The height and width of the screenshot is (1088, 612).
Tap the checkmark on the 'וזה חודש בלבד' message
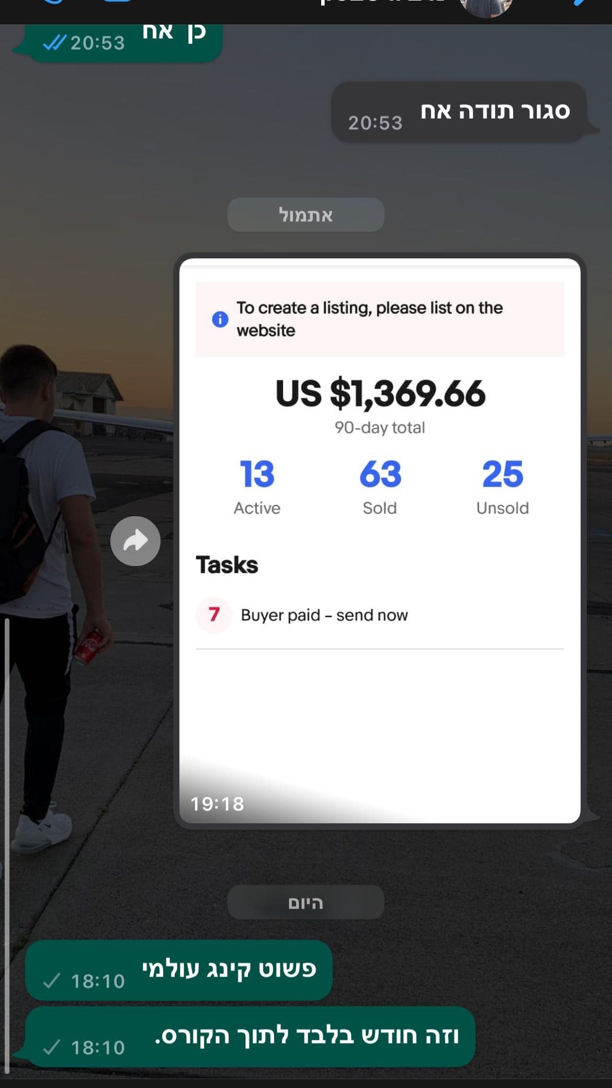52,1047
